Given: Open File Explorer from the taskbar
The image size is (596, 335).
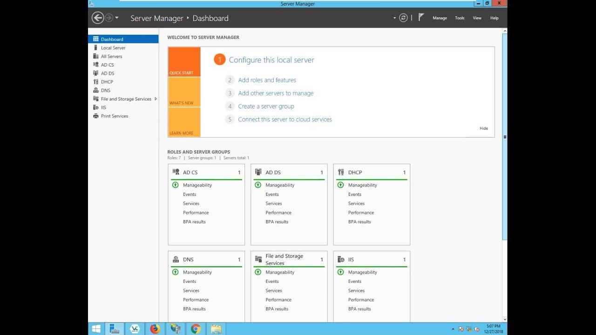Looking at the screenshot, I should [x=216, y=329].
